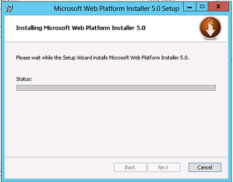This screenshot has height=182, width=233.
Task: Click the 'Status:' label
Action: click(x=24, y=79)
